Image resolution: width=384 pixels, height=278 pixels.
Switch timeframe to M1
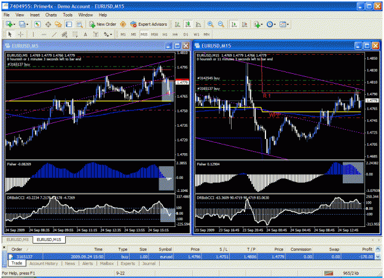pos(123,34)
